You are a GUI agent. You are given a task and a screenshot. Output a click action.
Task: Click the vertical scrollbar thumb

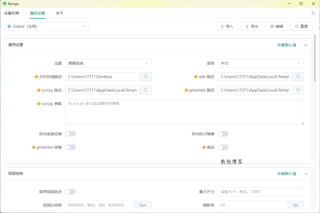pos(315,58)
